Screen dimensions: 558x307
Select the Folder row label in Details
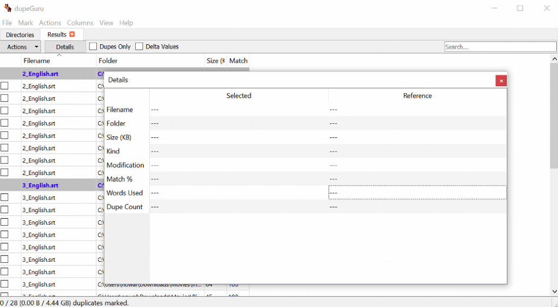pyautogui.click(x=126, y=123)
